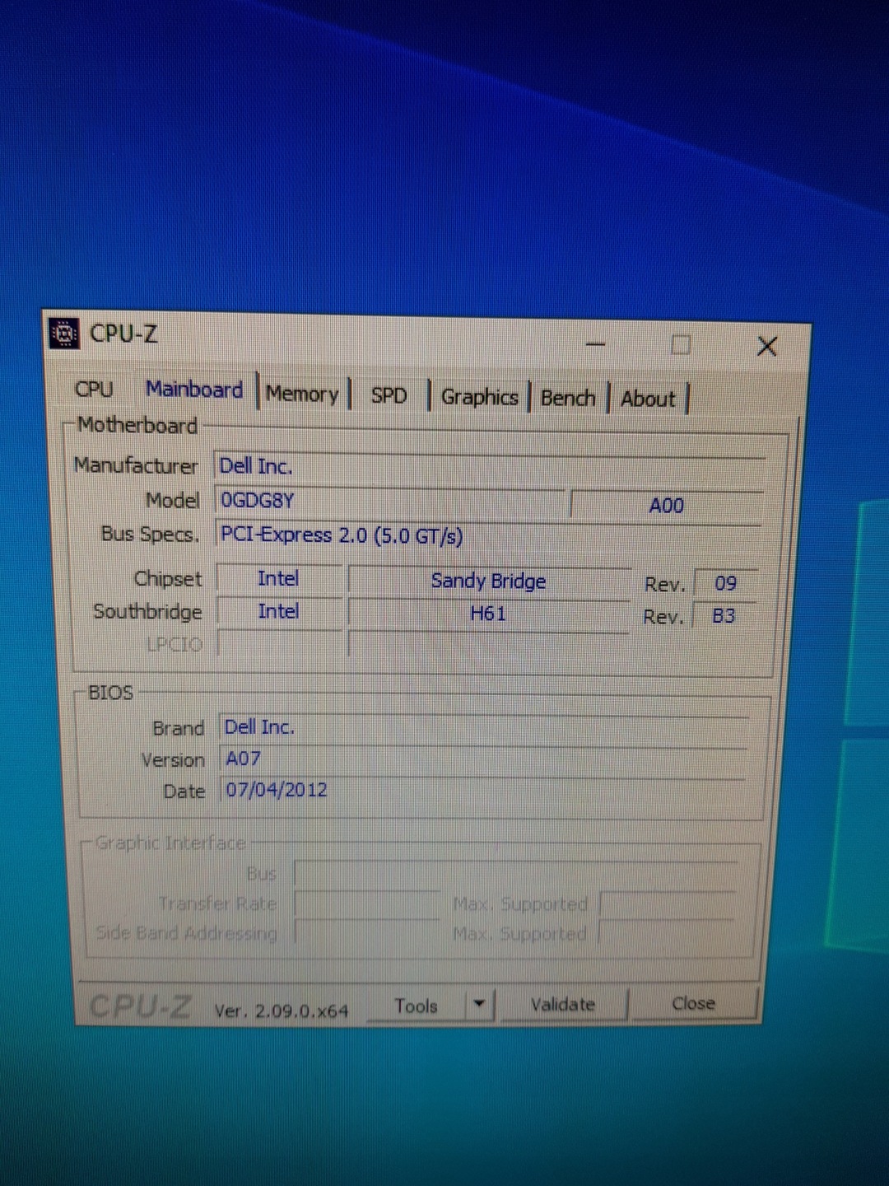
Task: Click the Southbridge Intel vendor field
Action: click(x=278, y=611)
